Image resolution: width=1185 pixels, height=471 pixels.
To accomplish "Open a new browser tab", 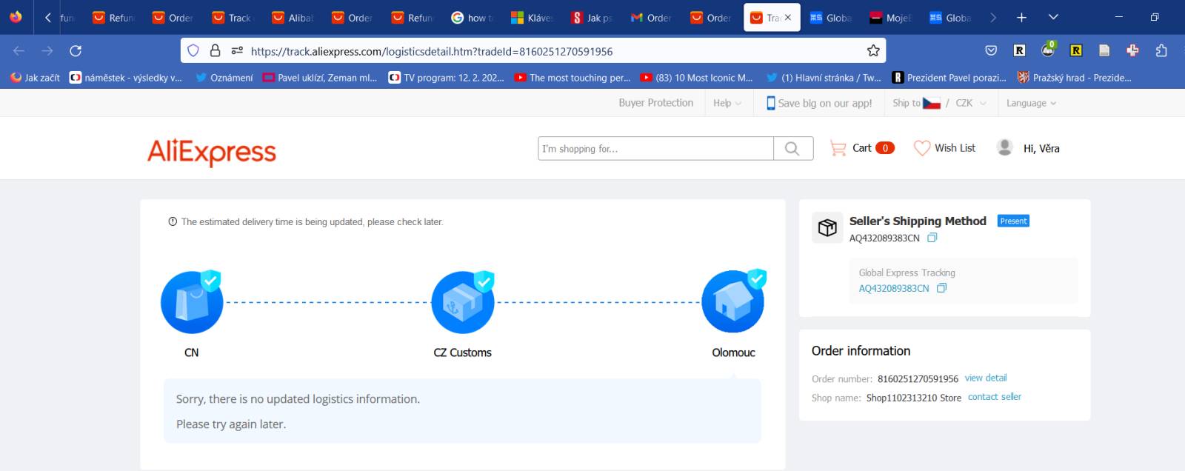I will point(1021,17).
